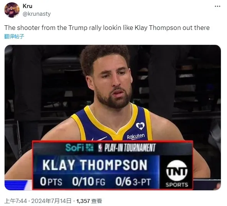227x206 pixels.
Task: Click the tweet text about Klay Thompson
Action: click(x=107, y=28)
